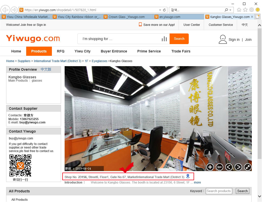Image resolution: width=262 pixels, height=202 pixels.
Task: Open a new browser tab
Action: click(x=258, y=17)
